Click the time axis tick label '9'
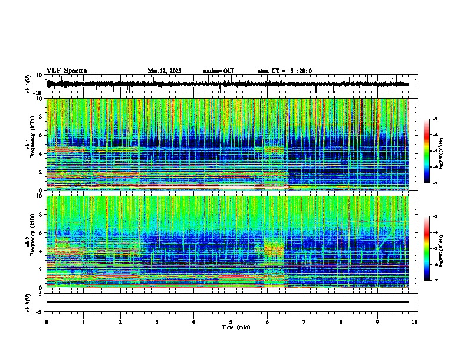This screenshot has width=467, height=361. 377,322
